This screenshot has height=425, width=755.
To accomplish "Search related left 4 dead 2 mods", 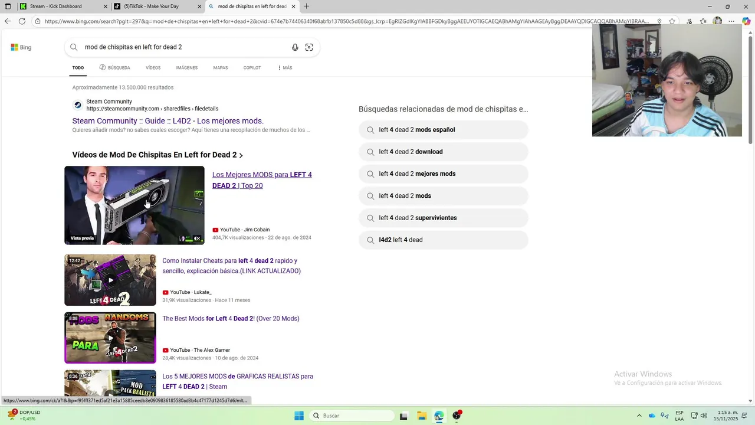I will [x=443, y=196].
